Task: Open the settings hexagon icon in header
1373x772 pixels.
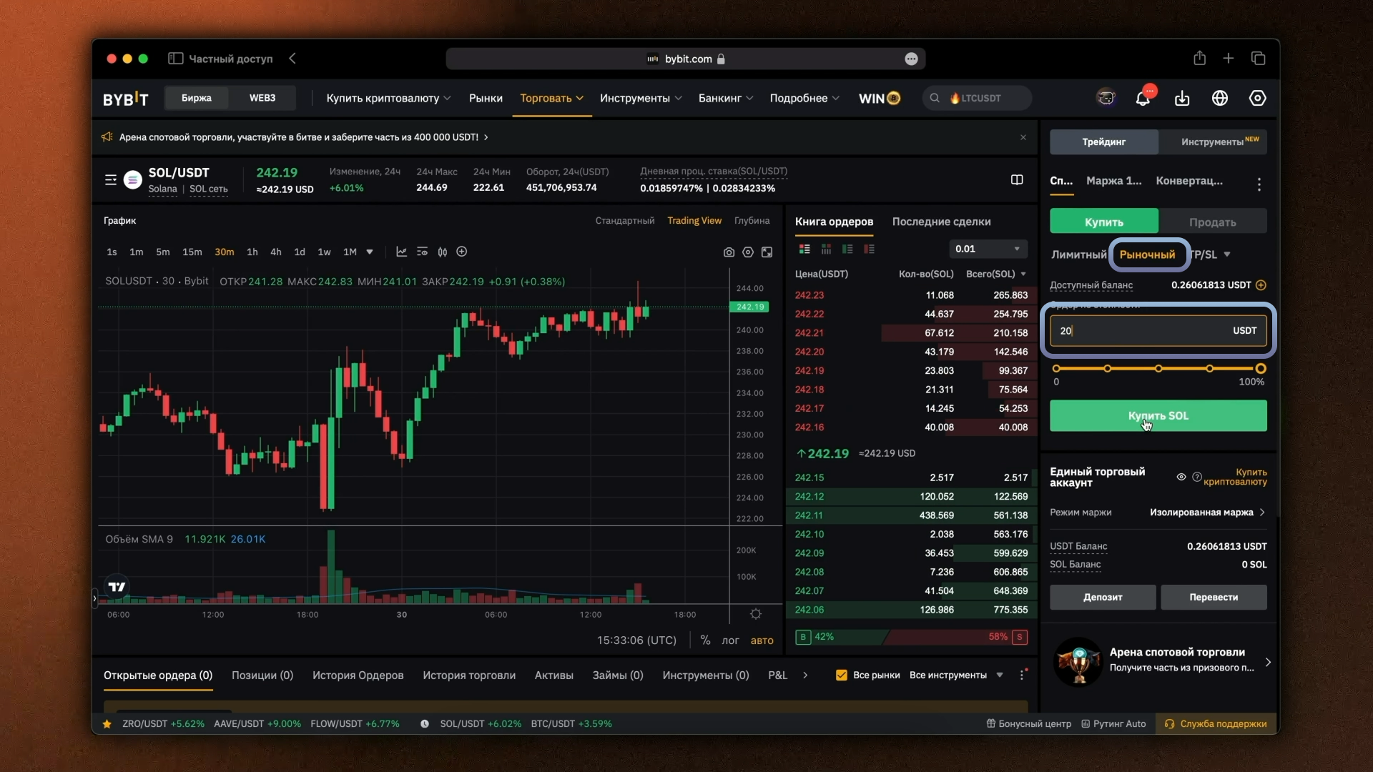Action: click(x=1258, y=99)
